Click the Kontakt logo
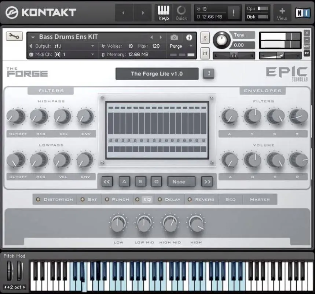Screen dimensions: 315x294 pos(41,12)
